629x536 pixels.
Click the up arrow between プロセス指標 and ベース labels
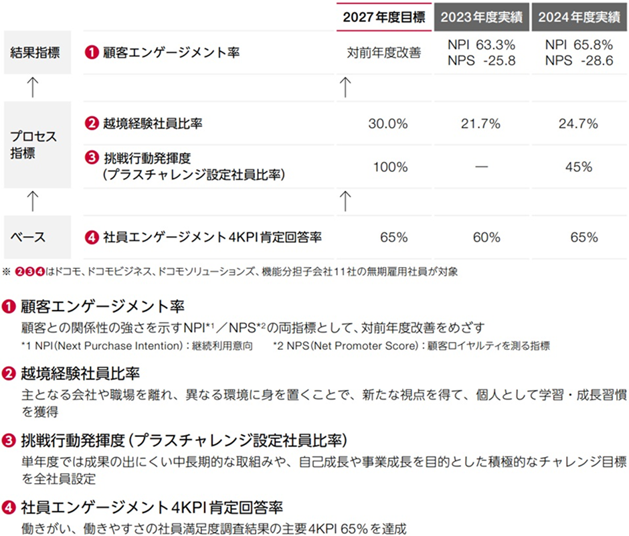point(33,198)
